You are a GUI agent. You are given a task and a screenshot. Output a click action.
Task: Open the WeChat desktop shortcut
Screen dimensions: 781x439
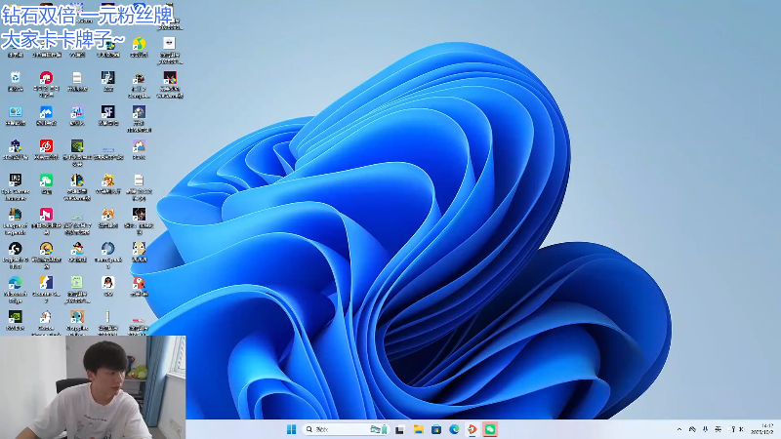46,180
